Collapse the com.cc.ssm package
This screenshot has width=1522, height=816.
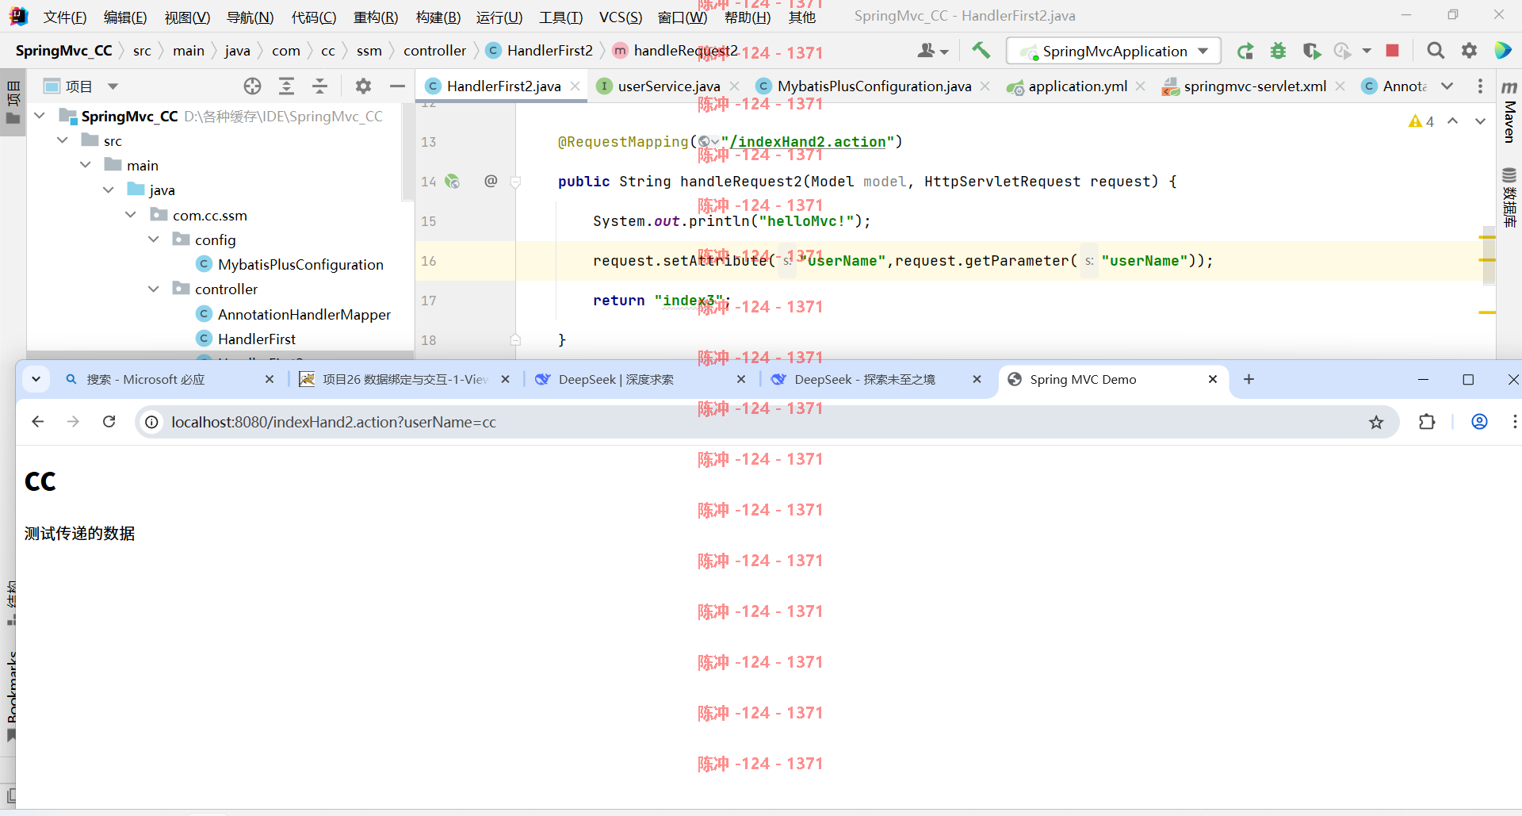(131, 215)
